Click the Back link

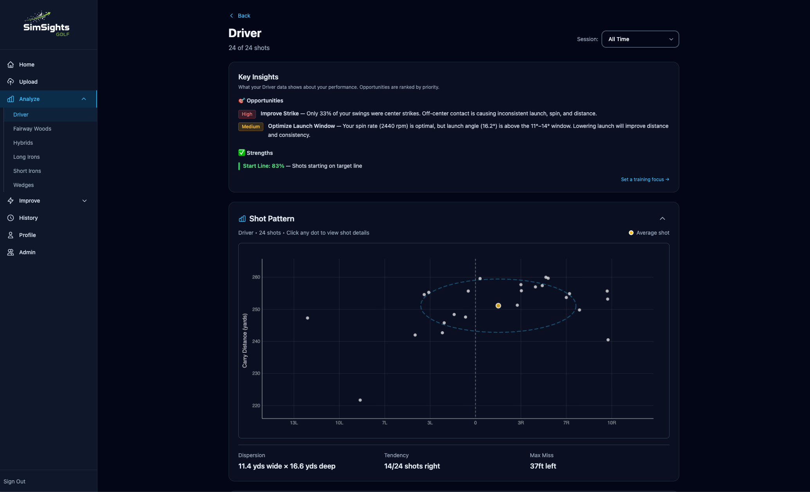[240, 16]
